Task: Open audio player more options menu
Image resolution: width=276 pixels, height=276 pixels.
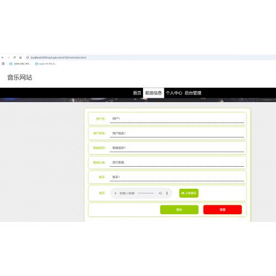Action: [167, 193]
